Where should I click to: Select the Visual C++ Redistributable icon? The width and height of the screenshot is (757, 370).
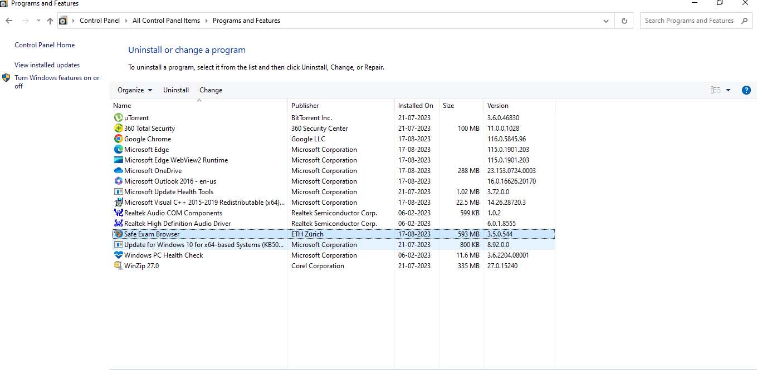(118, 203)
